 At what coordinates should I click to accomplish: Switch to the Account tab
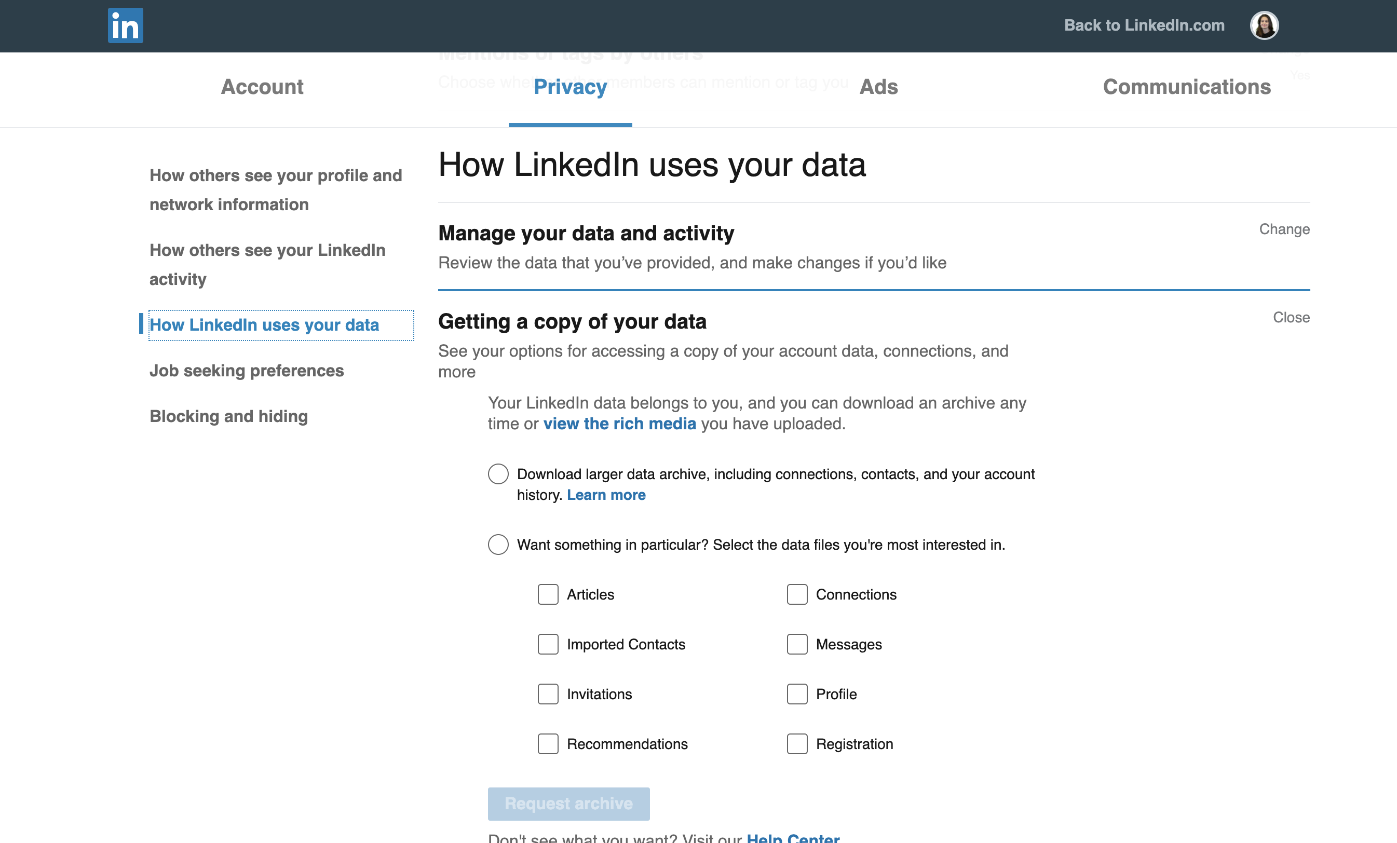[262, 87]
